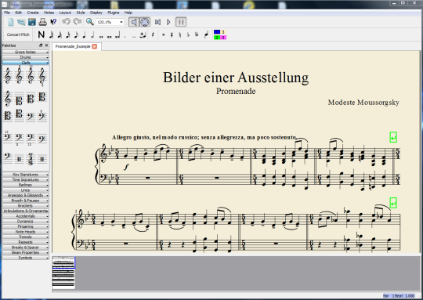Toggle the rest button in note toolbar
This screenshot has width=423, height=300.
point(153,34)
